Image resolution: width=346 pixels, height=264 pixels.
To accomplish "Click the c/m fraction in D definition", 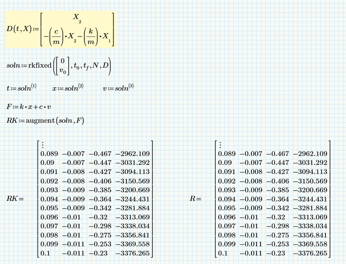I will point(56,36).
